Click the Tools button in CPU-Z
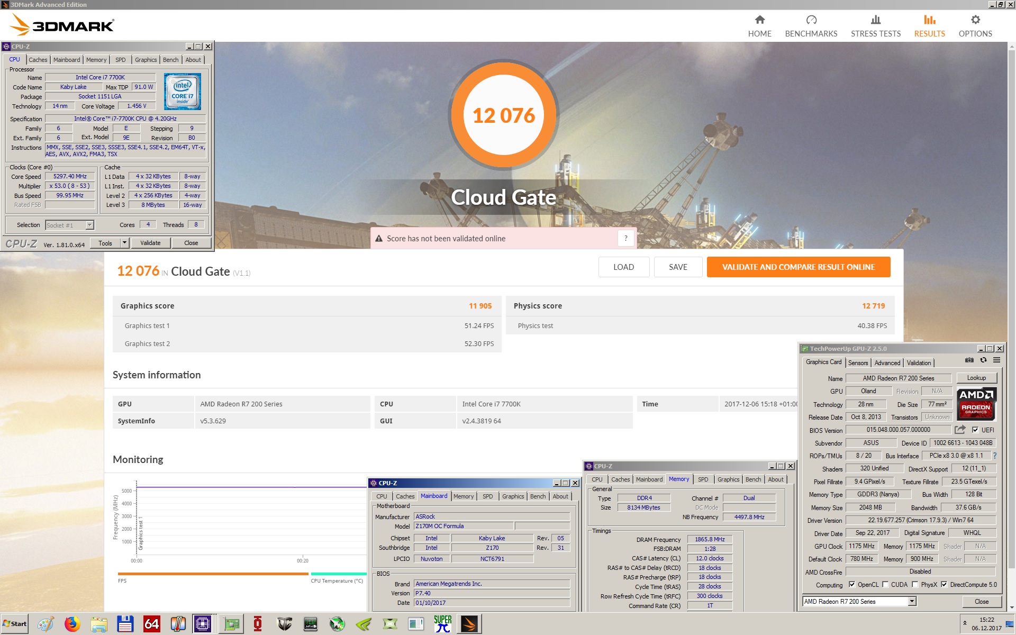1016x635 pixels. pyautogui.click(x=105, y=243)
